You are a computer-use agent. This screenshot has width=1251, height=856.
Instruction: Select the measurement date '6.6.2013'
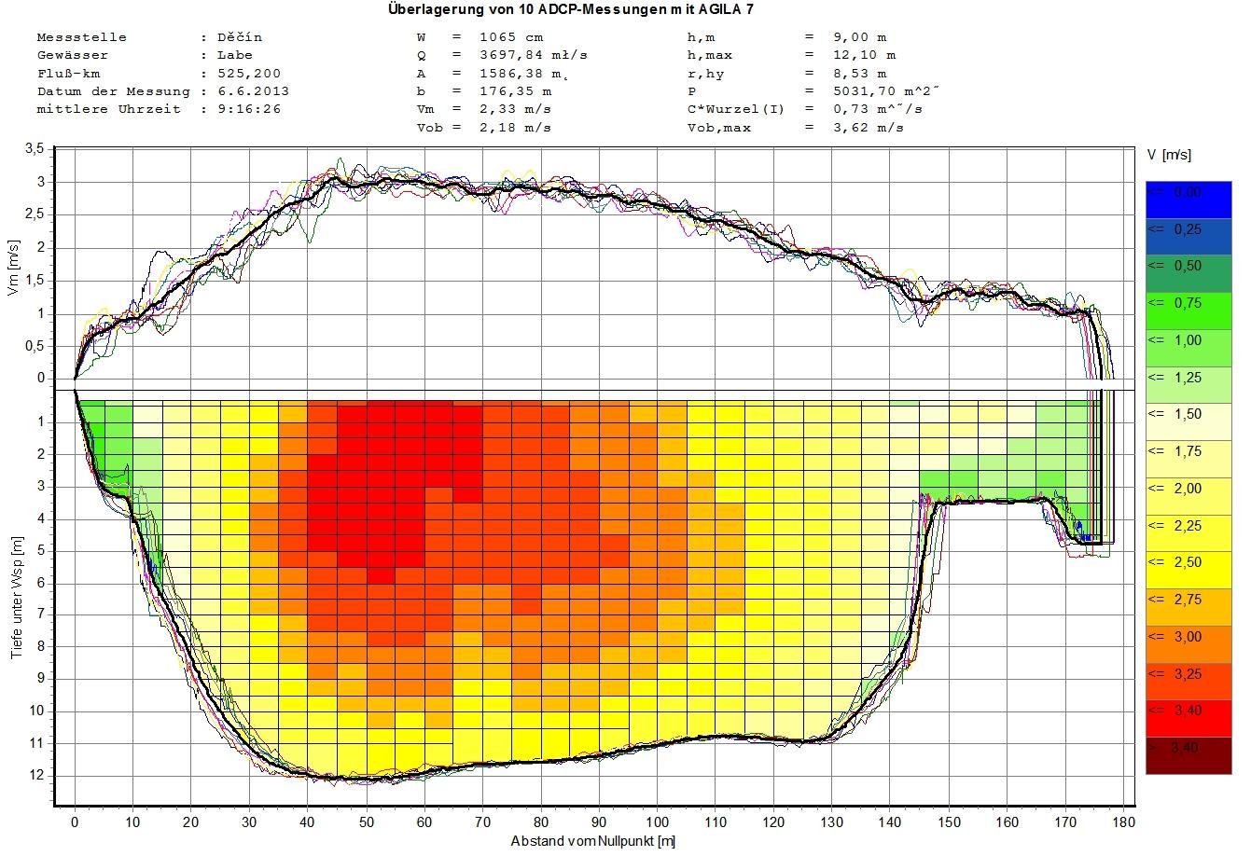[x=252, y=91]
